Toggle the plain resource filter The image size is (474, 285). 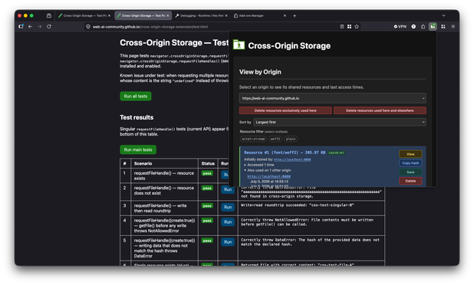[291, 139]
